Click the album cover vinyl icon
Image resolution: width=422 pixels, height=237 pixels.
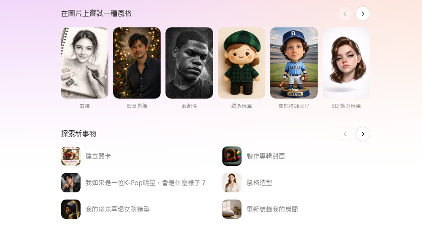(x=232, y=156)
